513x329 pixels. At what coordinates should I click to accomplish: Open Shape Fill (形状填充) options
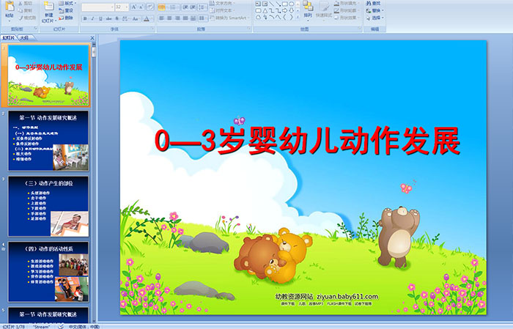point(346,3)
